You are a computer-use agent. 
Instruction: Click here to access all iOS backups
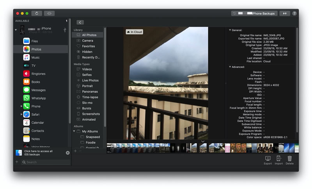pyautogui.click(x=38, y=153)
